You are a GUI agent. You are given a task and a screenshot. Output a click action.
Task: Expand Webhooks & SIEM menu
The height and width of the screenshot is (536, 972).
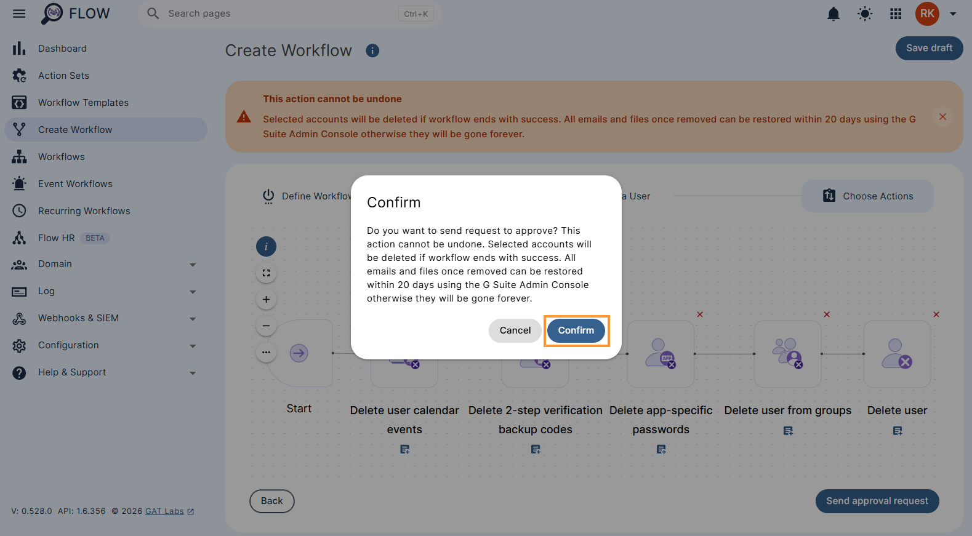click(x=106, y=318)
